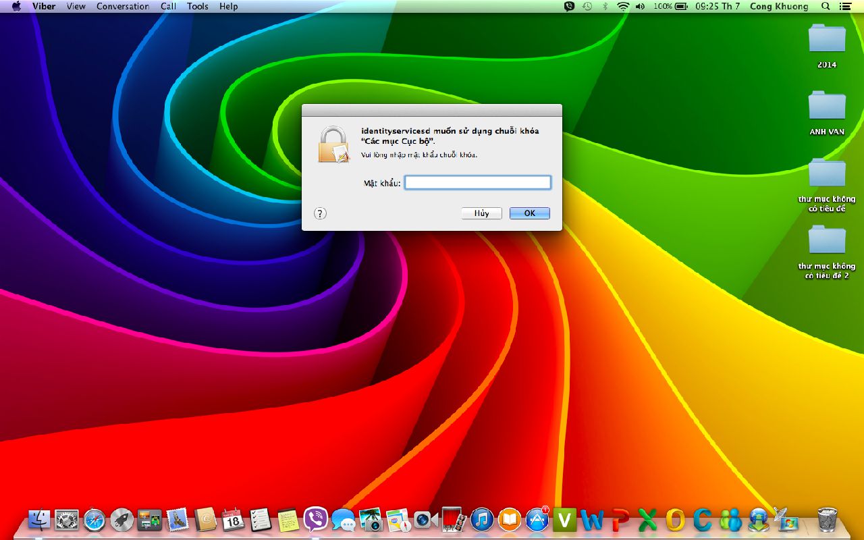This screenshot has width=864, height=540.
Task: Open Viber from the Dock
Action: (314, 521)
